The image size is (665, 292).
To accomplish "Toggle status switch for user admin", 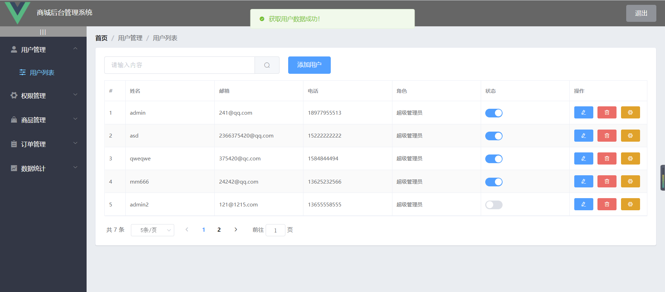I will (x=494, y=113).
